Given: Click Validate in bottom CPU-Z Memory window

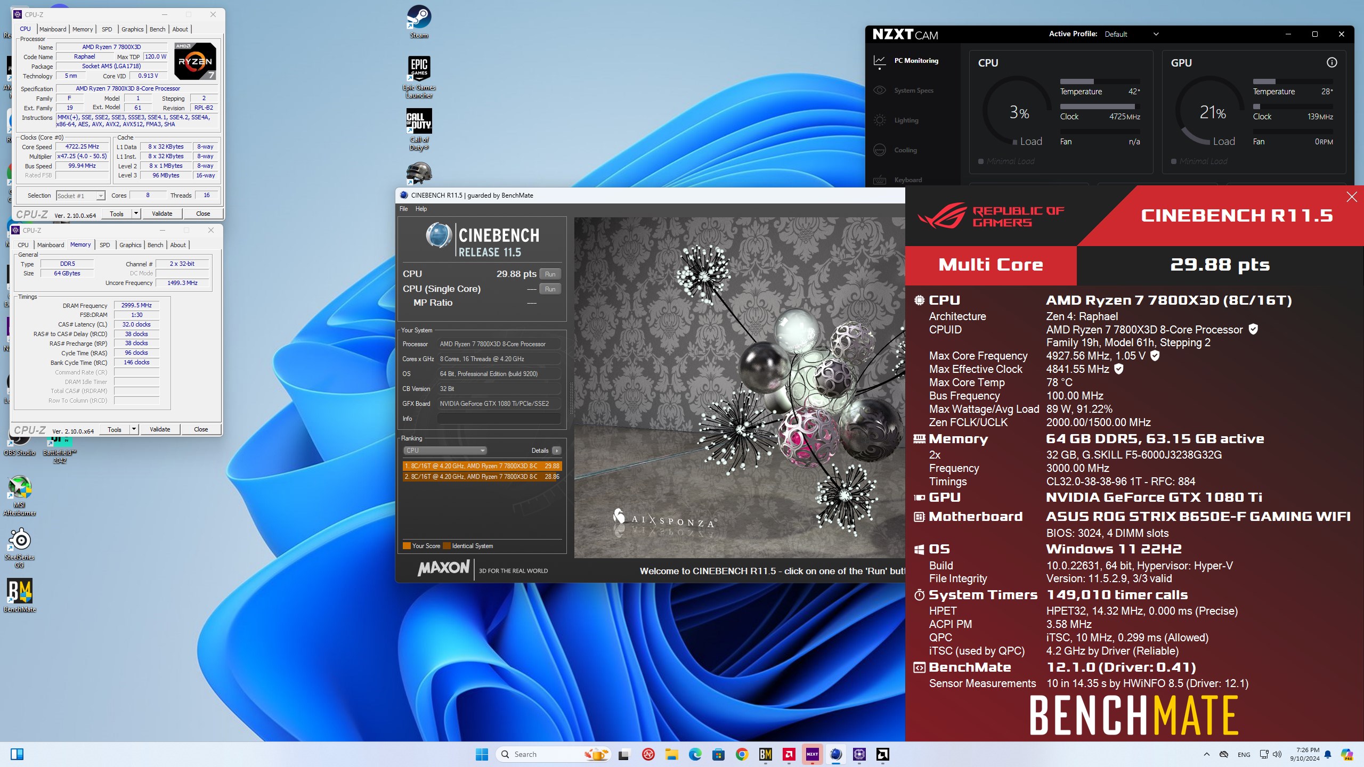Looking at the screenshot, I should [160, 429].
